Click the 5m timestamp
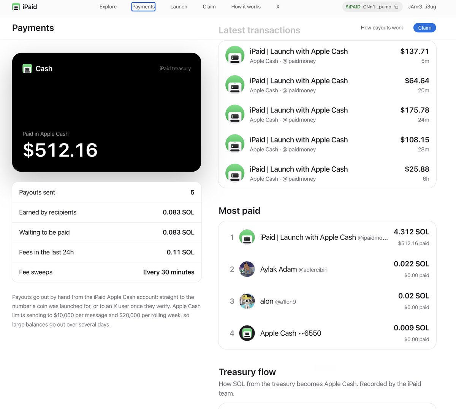This screenshot has height=409, width=456. 425,61
